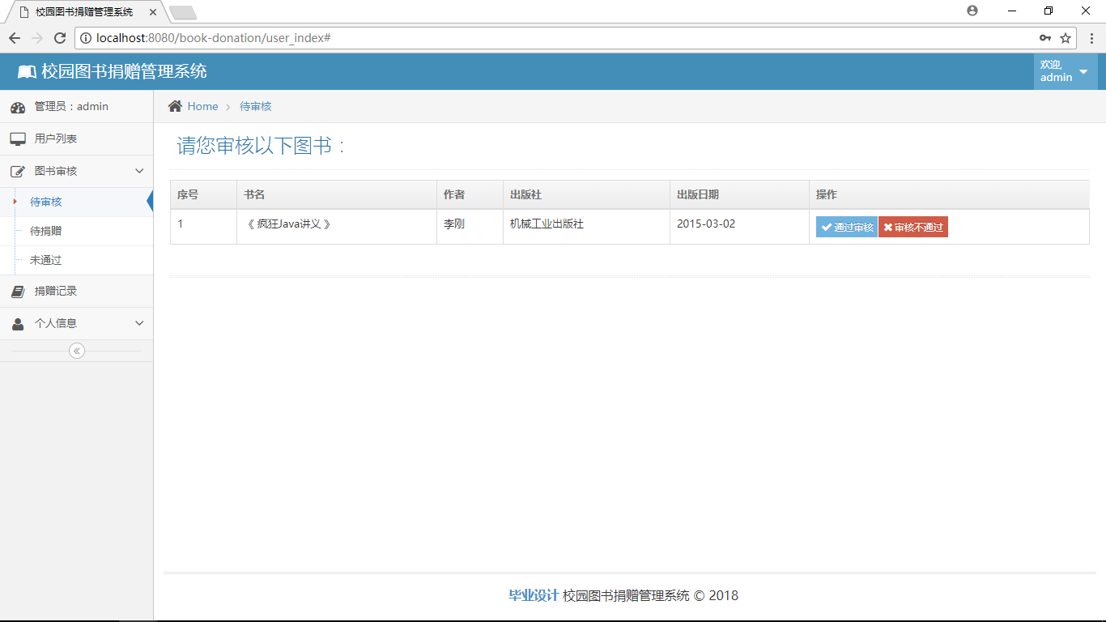Viewport: 1106px width, 622px height.
Task: Click 通过审核 button for 疯狂Java讲义
Action: click(x=847, y=228)
